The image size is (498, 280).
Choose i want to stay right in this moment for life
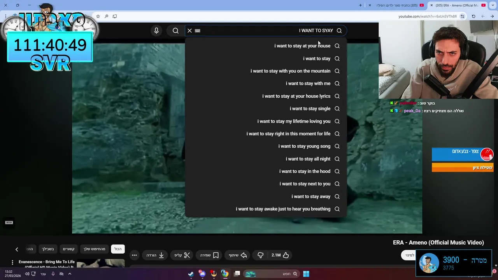pos(266,133)
